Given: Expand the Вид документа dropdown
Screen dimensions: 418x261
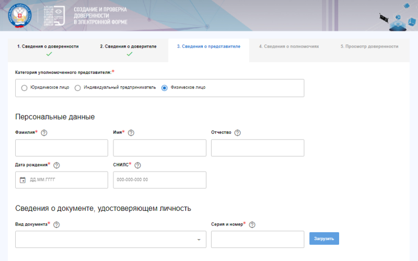Looking at the screenshot, I should click(x=111, y=240).
